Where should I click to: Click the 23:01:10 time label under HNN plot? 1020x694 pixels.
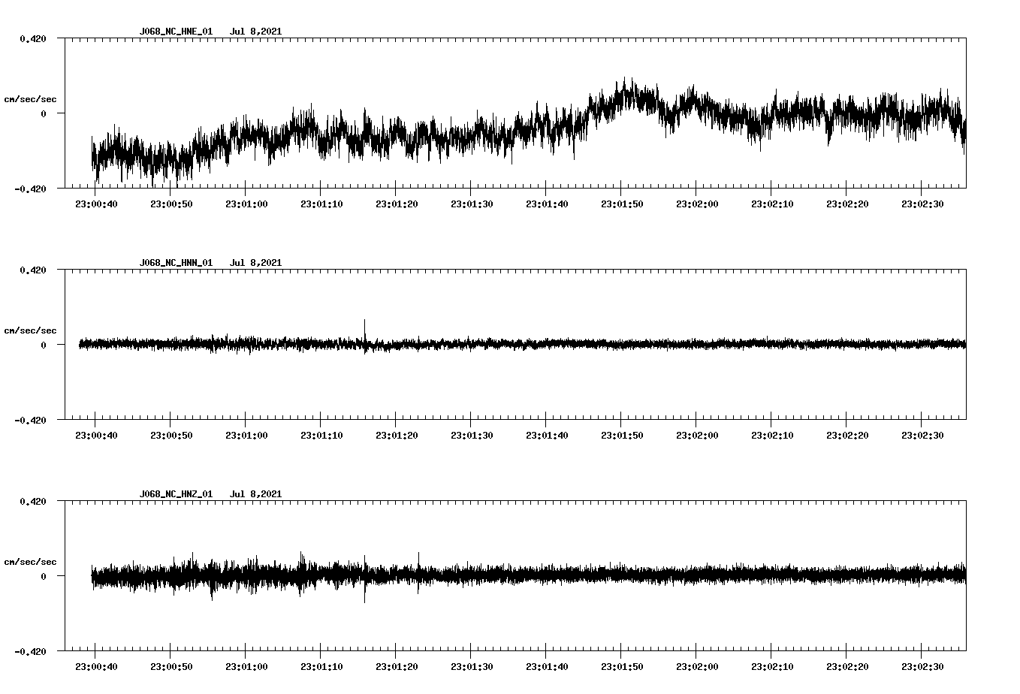[321, 436]
